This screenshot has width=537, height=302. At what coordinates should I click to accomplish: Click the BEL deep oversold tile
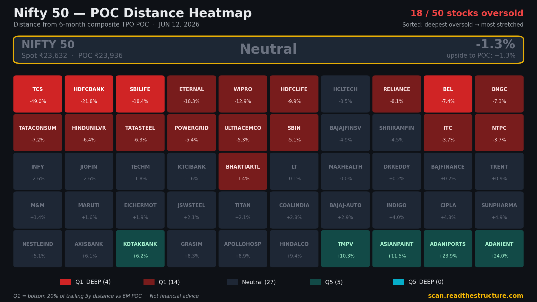[x=448, y=94]
